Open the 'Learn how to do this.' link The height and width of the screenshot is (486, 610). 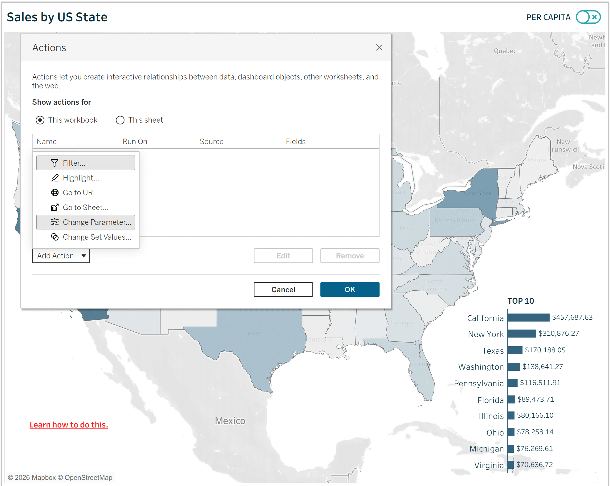[69, 425]
